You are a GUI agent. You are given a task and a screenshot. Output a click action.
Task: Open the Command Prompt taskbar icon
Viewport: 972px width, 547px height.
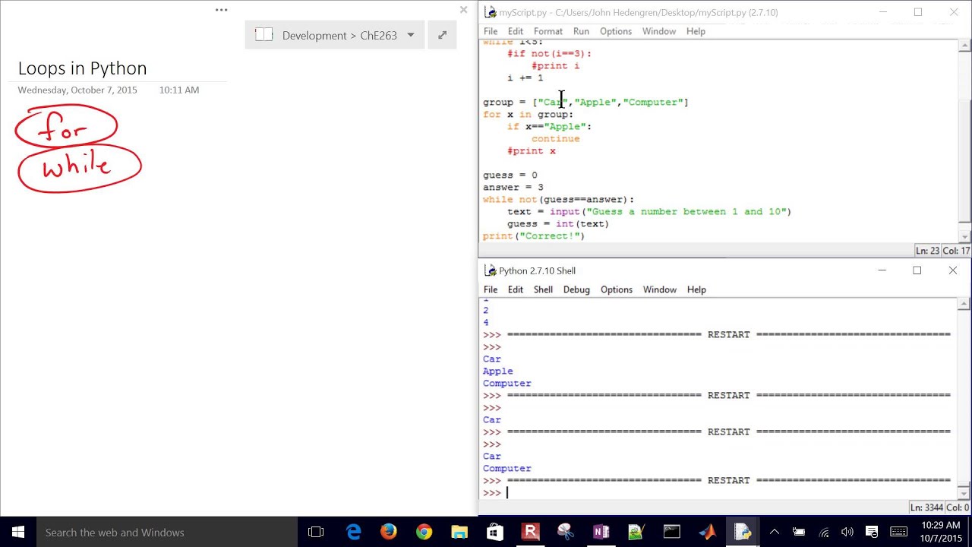pos(672,532)
